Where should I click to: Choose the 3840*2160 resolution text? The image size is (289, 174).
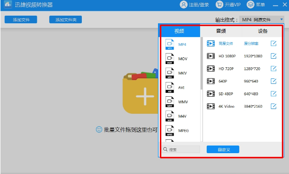253,106
